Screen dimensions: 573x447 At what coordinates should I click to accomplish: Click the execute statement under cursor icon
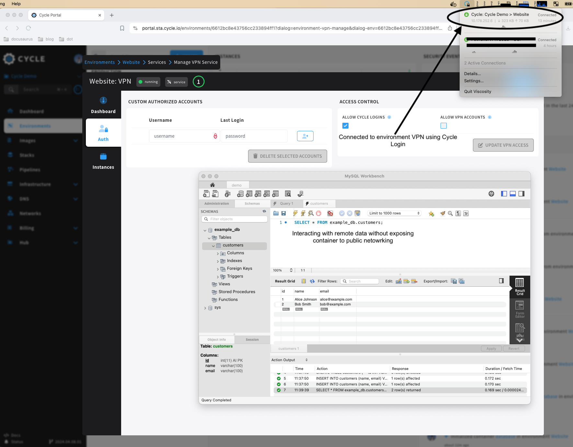pos(303,213)
